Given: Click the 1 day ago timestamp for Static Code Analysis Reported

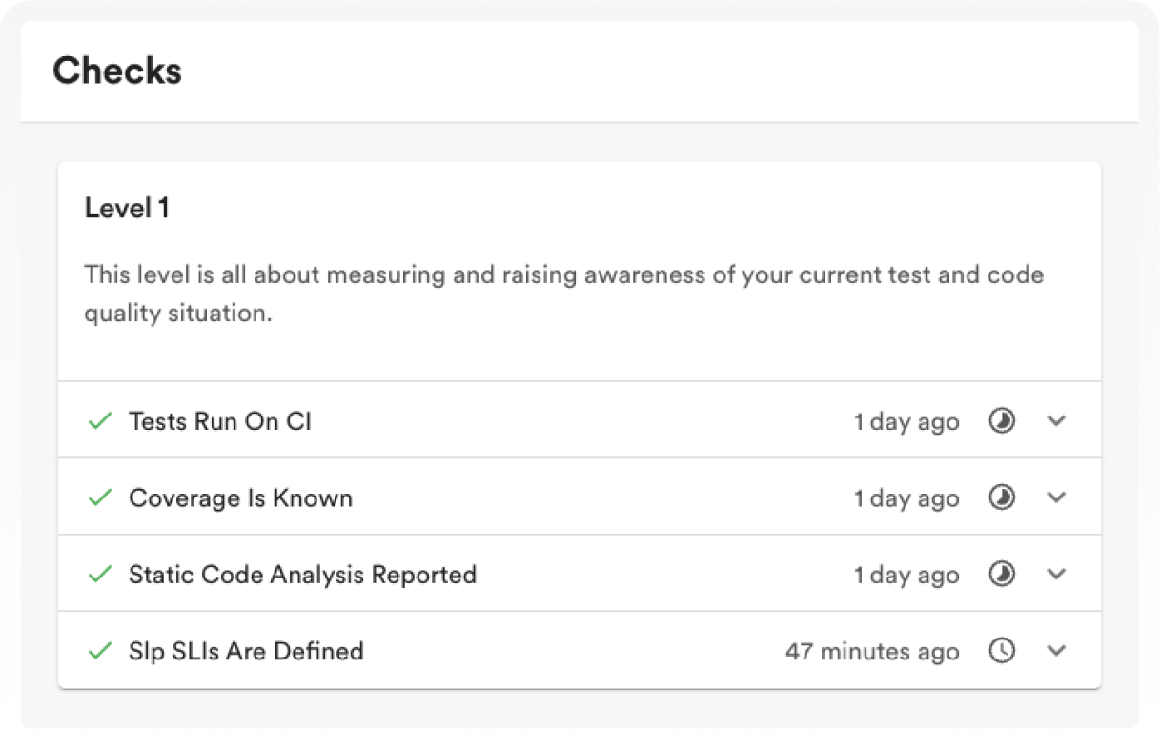Looking at the screenshot, I should (x=906, y=575).
